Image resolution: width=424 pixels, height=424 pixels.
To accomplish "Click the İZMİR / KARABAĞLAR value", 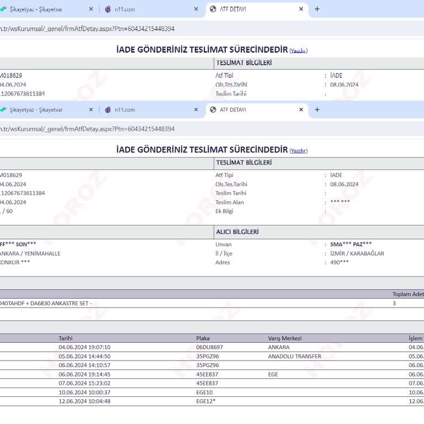I will click(357, 253).
